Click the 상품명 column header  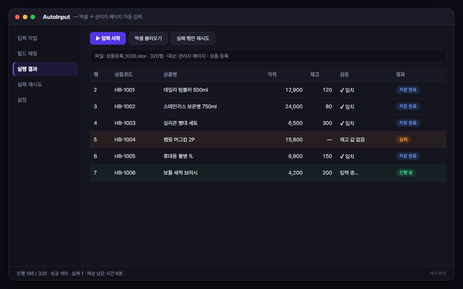(170, 74)
